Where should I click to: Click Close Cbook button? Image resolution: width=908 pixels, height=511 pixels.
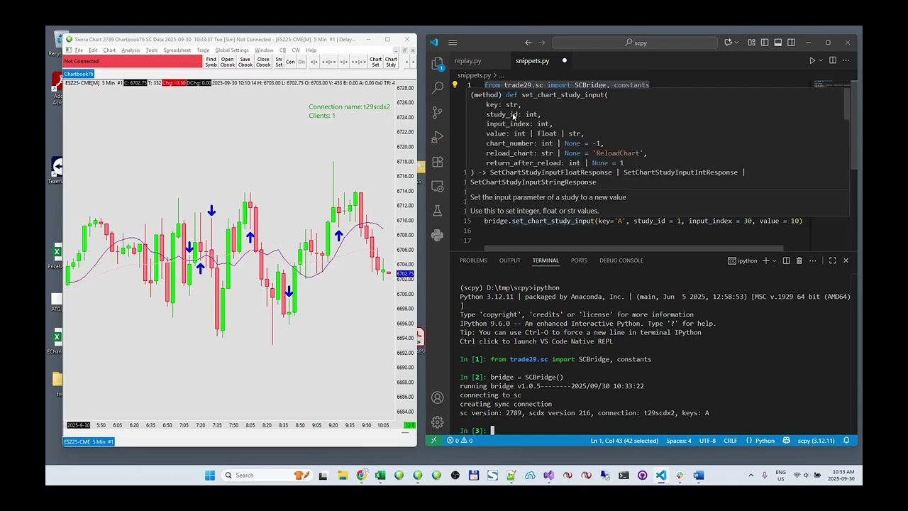click(263, 62)
